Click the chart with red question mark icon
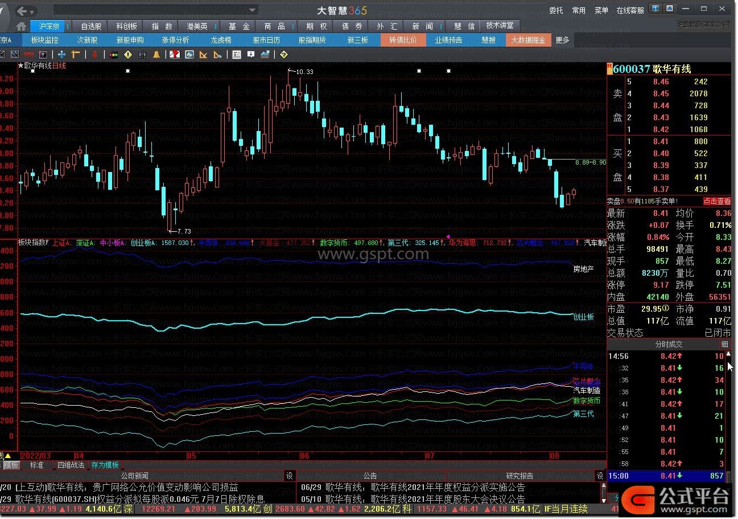The height and width of the screenshot is (519, 738). (175, 55)
